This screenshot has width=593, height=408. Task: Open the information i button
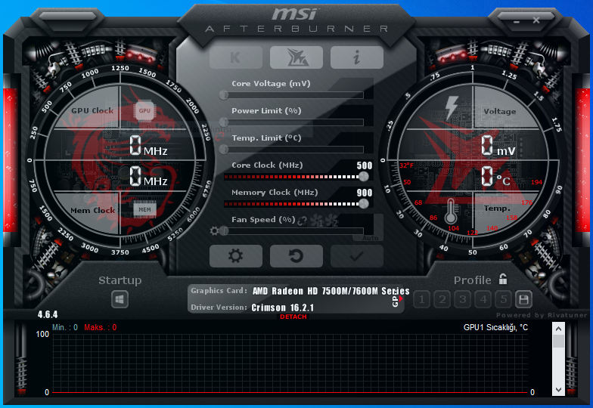click(x=357, y=57)
